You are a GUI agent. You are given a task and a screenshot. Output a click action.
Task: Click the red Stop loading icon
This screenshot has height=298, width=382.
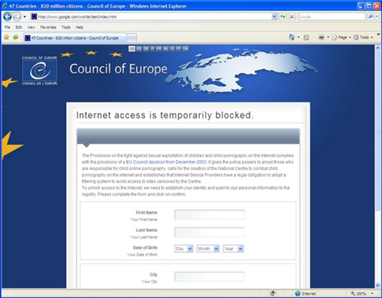(291, 16)
